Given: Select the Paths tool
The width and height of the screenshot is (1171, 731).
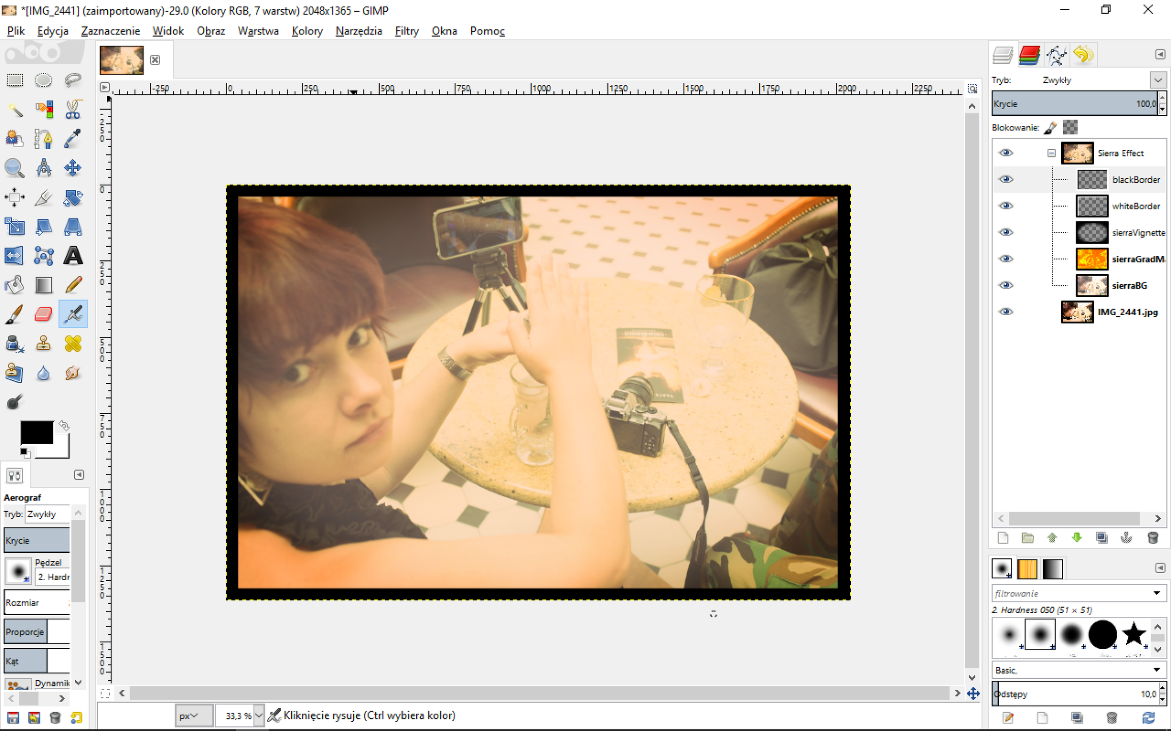Looking at the screenshot, I should [x=44, y=138].
